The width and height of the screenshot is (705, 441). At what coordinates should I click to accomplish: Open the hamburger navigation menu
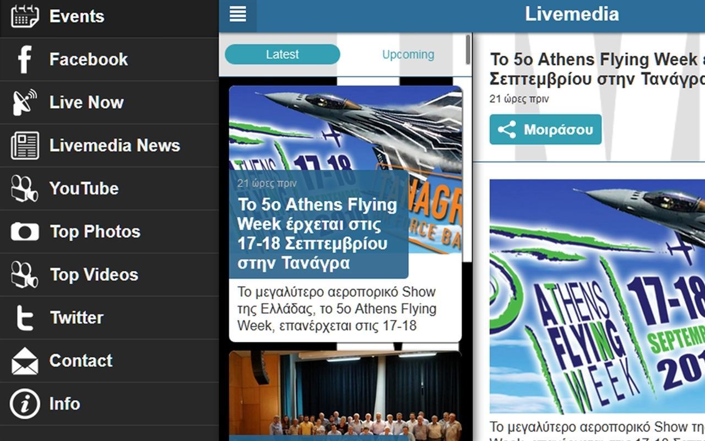point(237,14)
